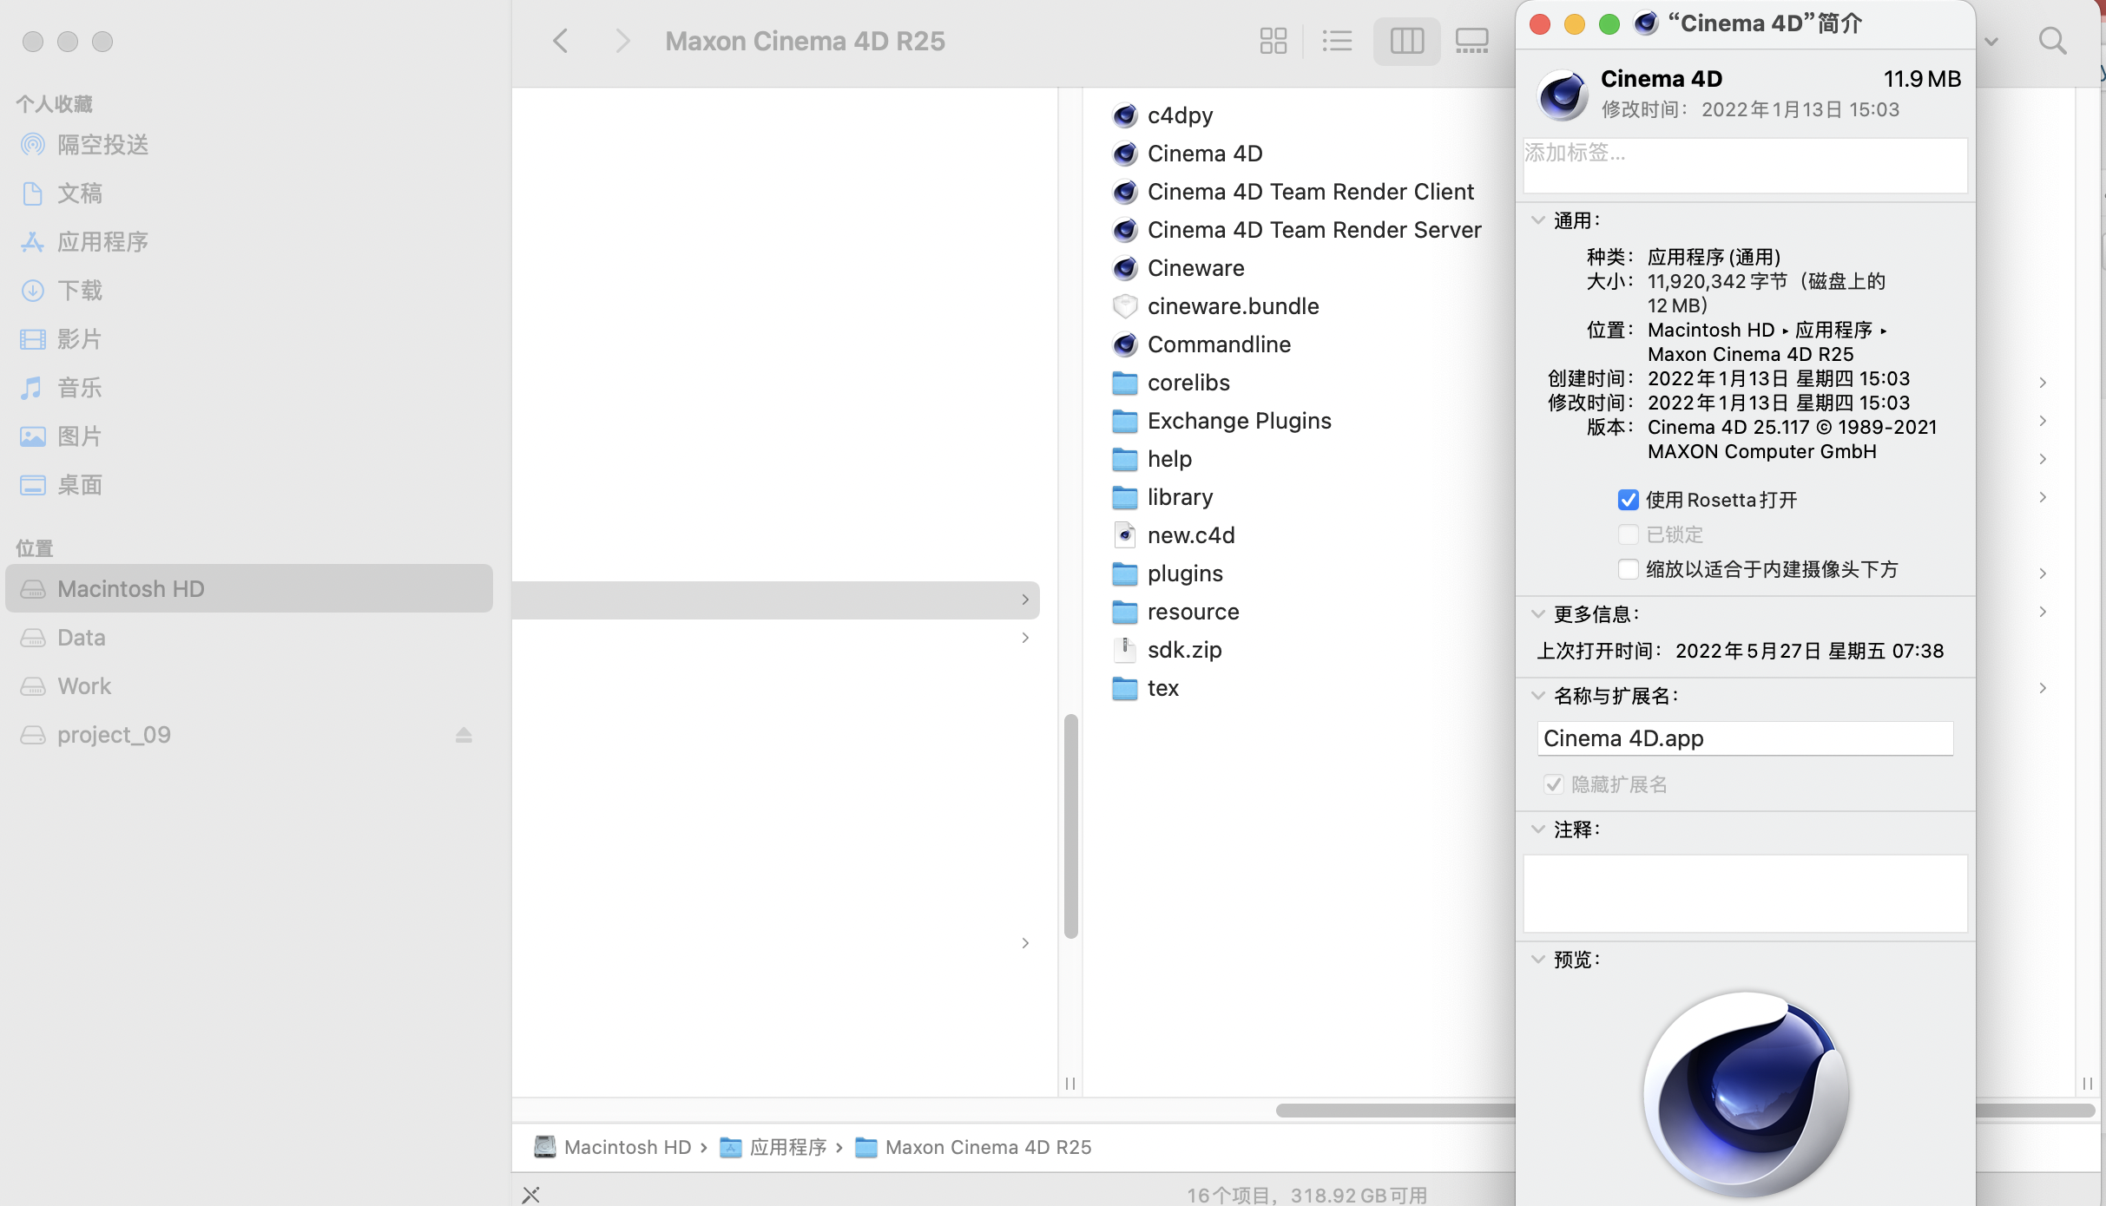Screen dimensions: 2106x1206
Task: Toggle the hide extension checkbox
Action: click(1554, 784)
